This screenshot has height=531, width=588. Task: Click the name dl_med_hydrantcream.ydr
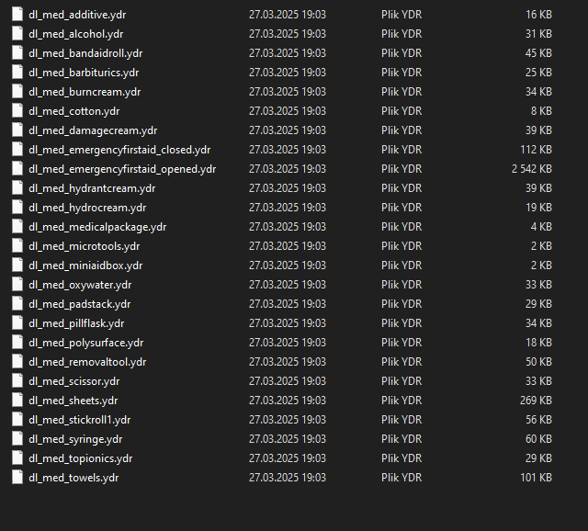(92, 188)
